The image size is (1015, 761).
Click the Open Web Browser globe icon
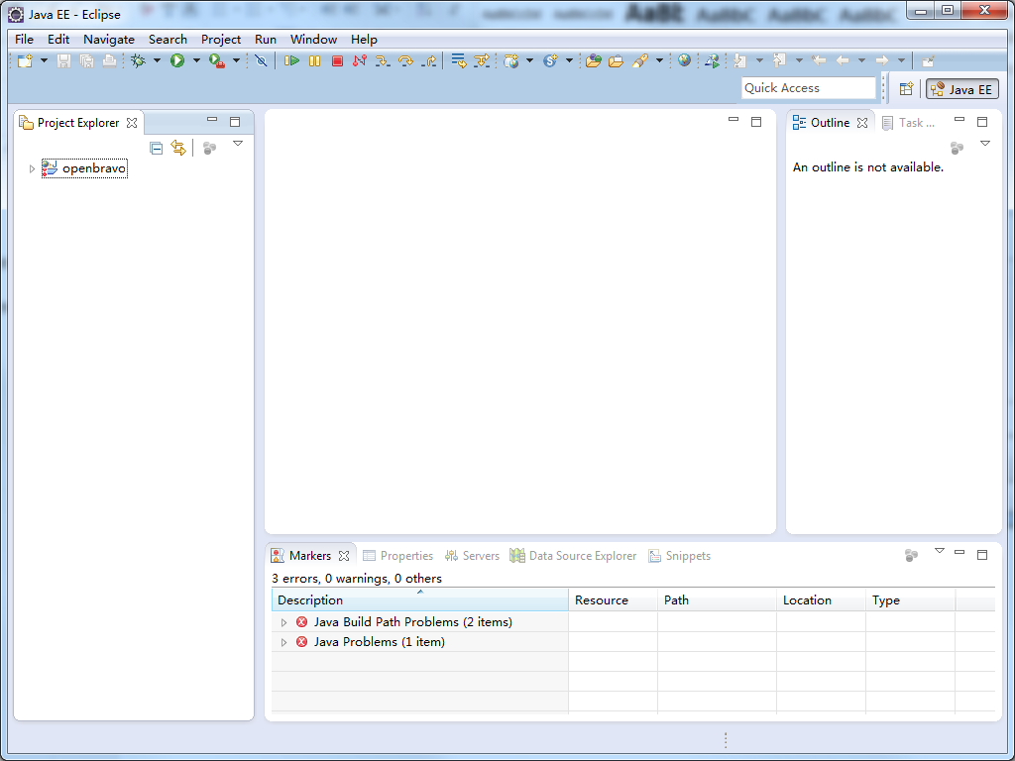point(684,60)
